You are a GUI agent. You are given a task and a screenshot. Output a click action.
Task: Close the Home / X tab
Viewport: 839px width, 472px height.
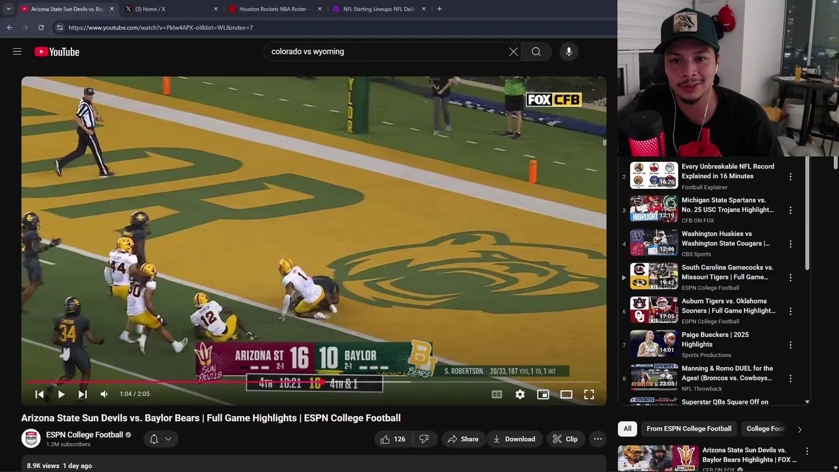[x=216, y=9]
